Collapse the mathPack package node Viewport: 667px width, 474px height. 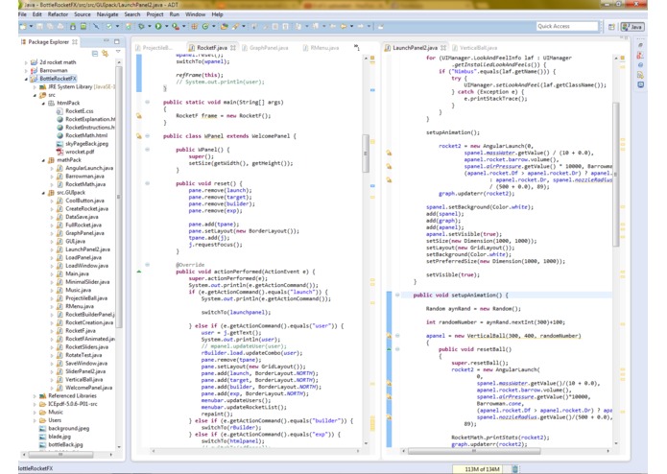click(43, 160)
